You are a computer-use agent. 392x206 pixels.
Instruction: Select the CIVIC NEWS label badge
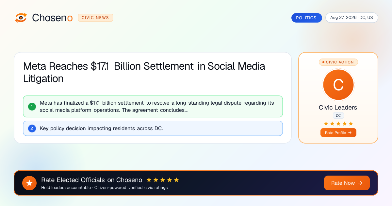95,18
